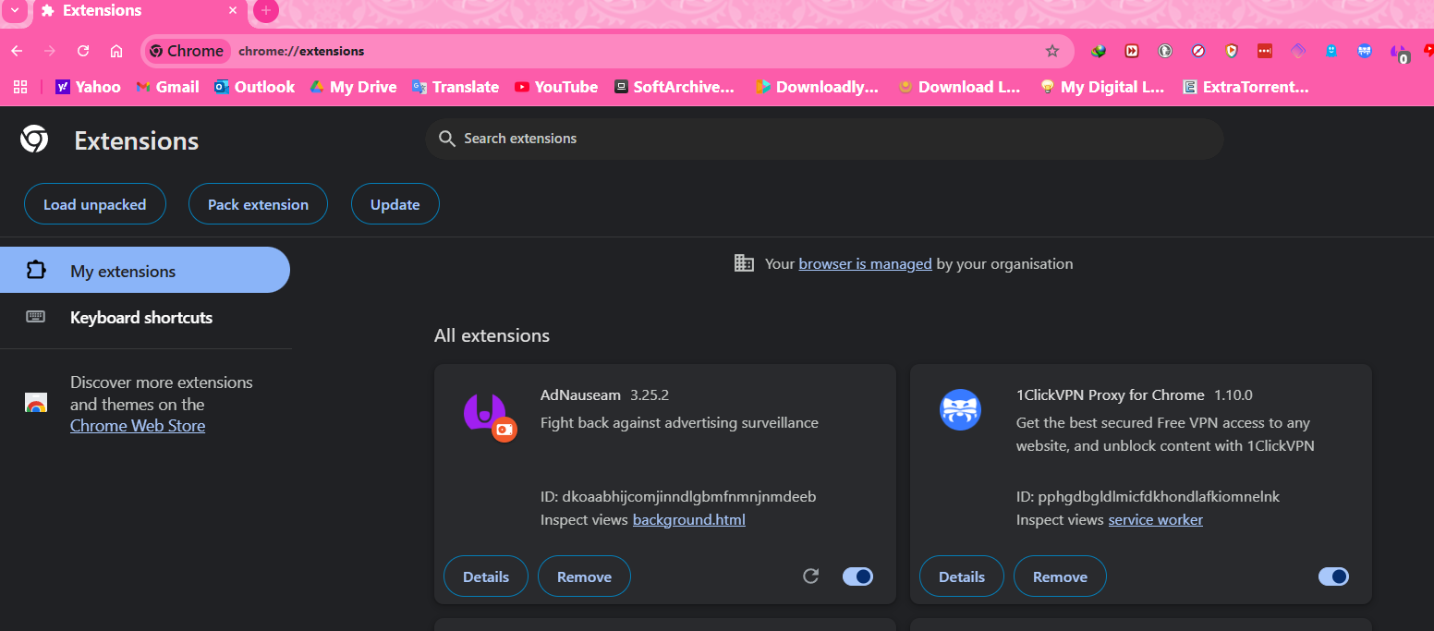Screen dimensions: 1434x631
Task: Open the DuckDuckGo extension icon in toolbar
Action: pyautogui.click(x=1165, y=51)
